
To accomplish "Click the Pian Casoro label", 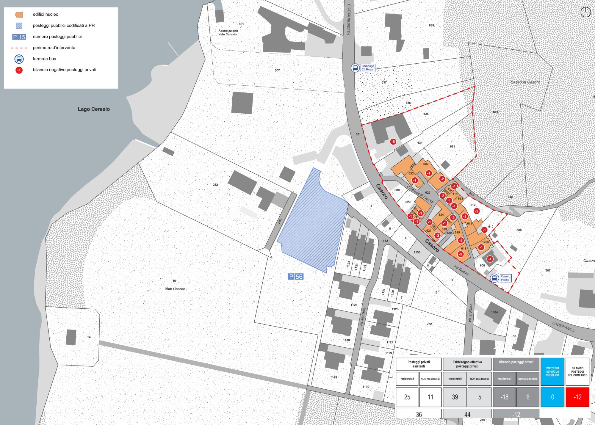I will [x=175, y=289].
